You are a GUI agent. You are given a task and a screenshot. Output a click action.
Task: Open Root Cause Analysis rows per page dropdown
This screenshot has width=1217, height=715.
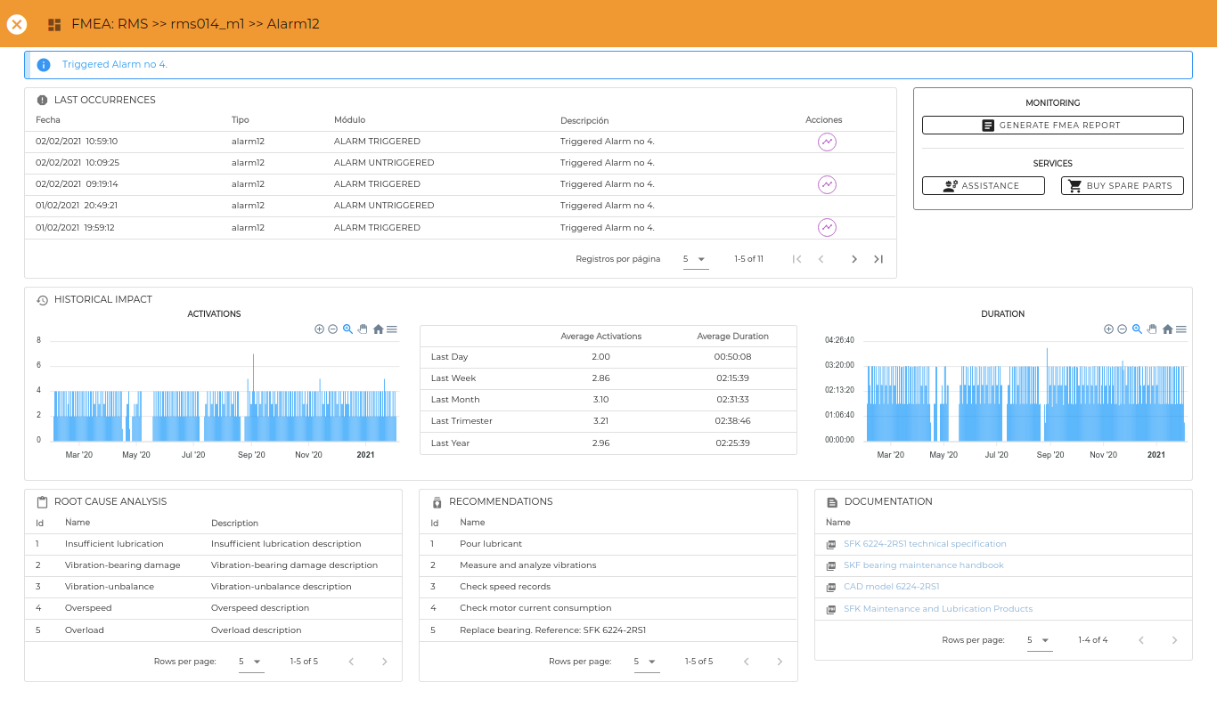tap(251, 662)
